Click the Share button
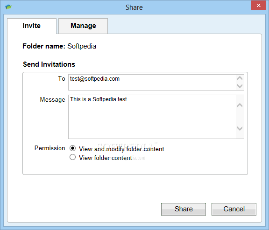Image resolution: width=269 pixels, height=230 pixels. (184, 209)
